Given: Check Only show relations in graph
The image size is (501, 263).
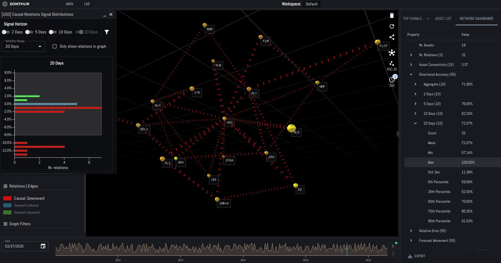Looking at the screenshot, I should (55, 46).
